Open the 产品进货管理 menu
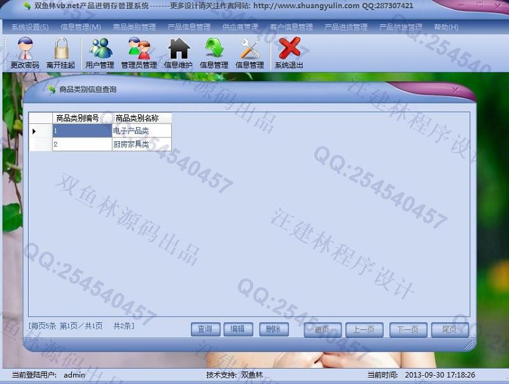This screenshot has height=384, width=509. pyautogui.click(x=346, y=27)
